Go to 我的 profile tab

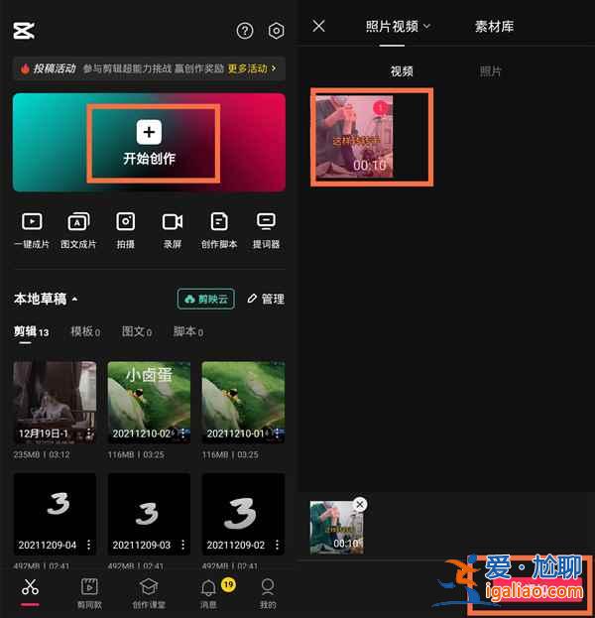pyautogui.click(x=268, y=593)
